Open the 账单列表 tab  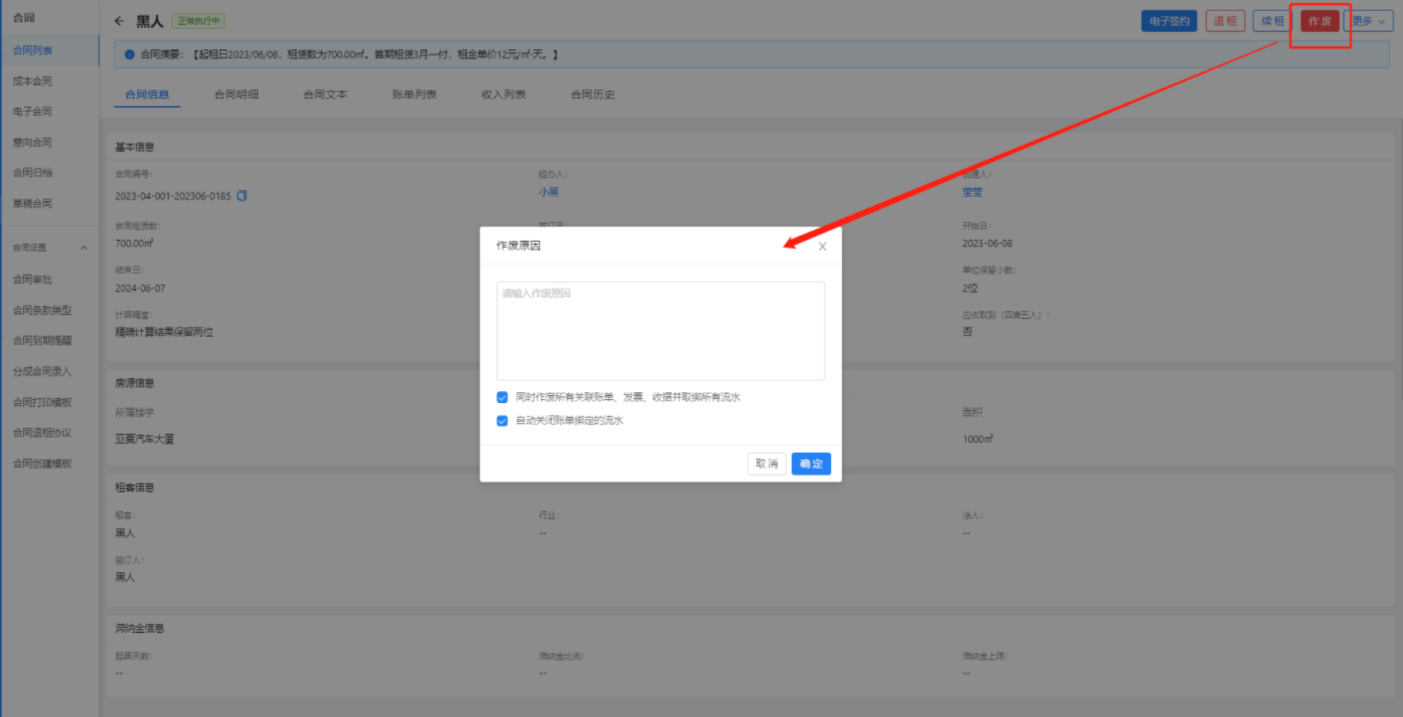click(x=414, y=95)
